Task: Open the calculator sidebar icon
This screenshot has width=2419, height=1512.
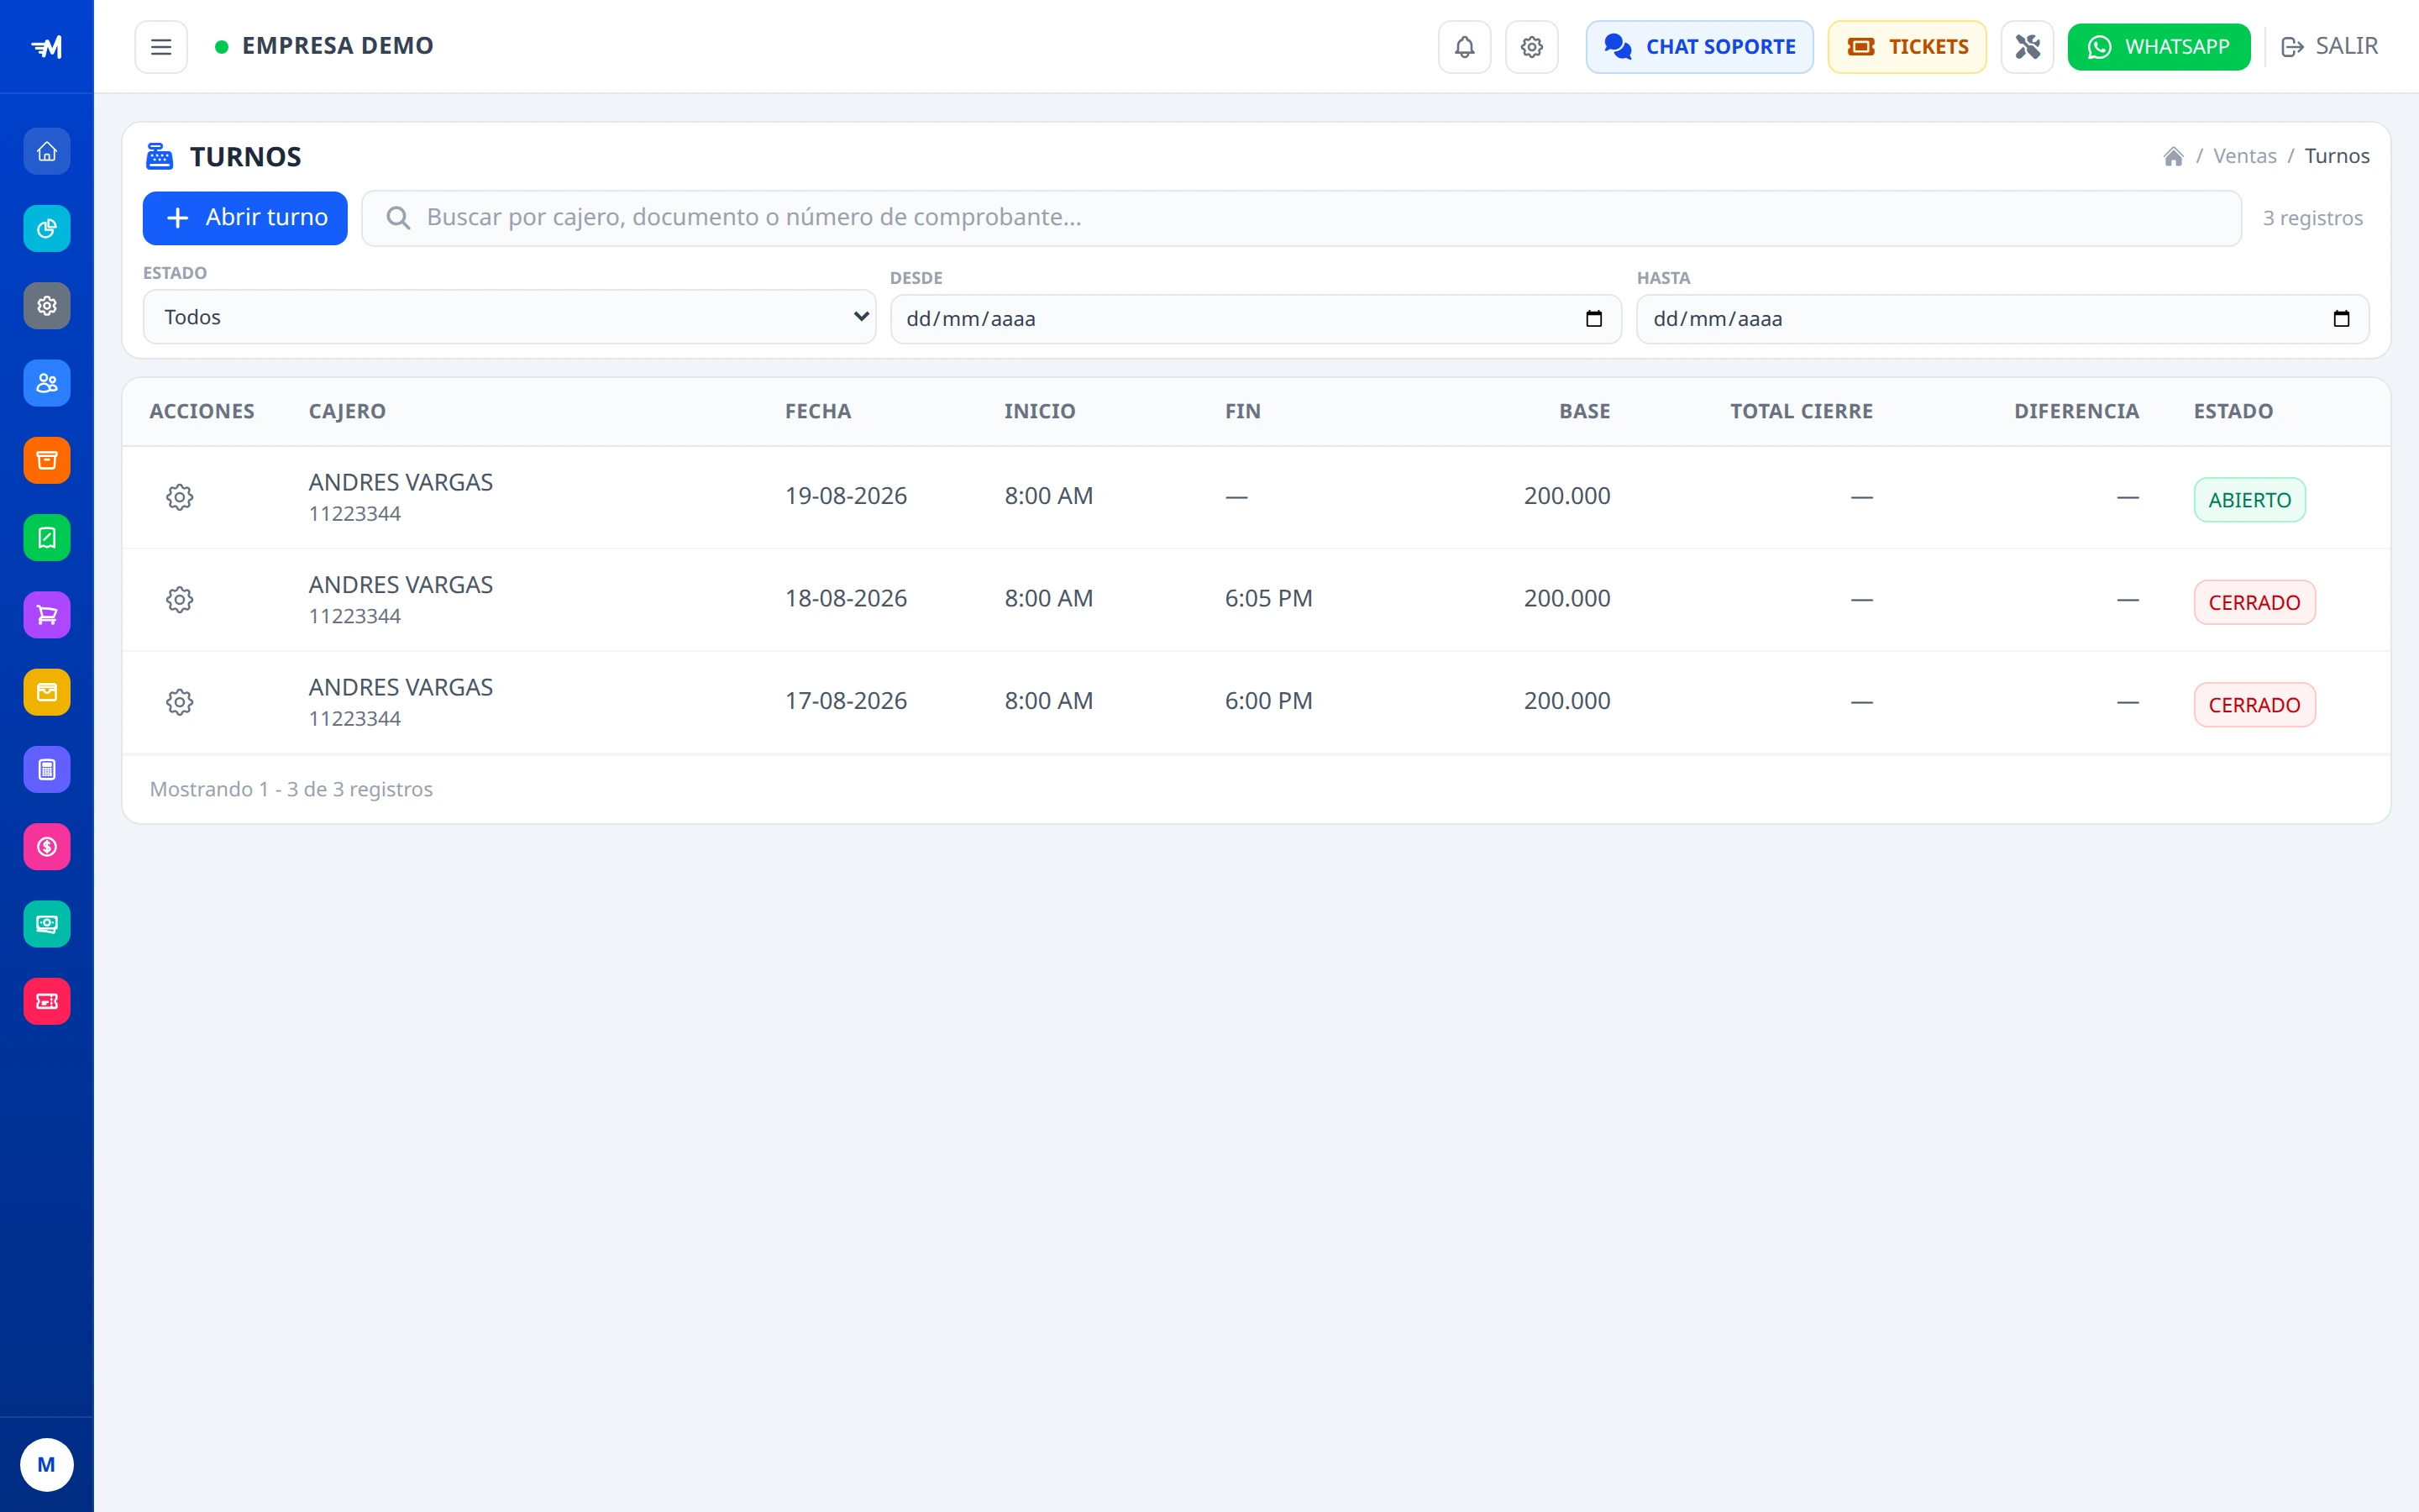Action: coord(47,770)
